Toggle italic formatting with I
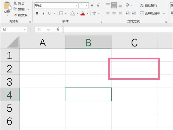 pos(44,13)
